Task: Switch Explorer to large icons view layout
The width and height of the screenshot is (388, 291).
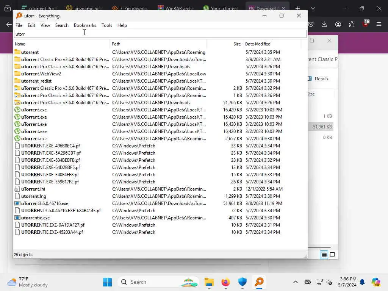Action: (332, 255)
